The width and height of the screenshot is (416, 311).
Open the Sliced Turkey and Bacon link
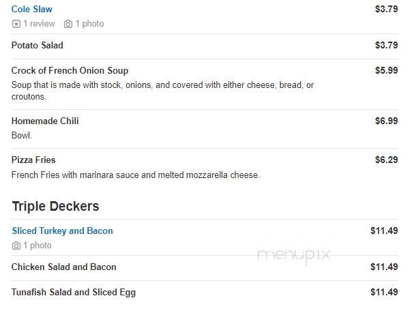click(x=62, y=231)
